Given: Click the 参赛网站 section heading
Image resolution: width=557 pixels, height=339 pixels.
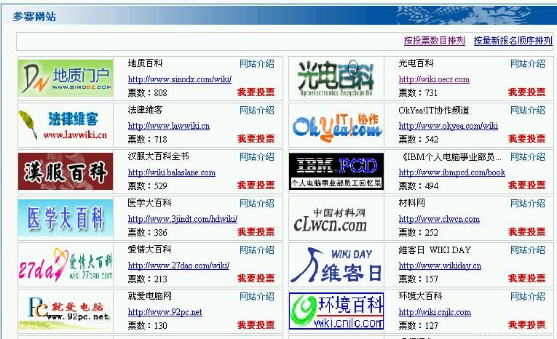Looking at the screenshot, I should click(x=34, y=16).
